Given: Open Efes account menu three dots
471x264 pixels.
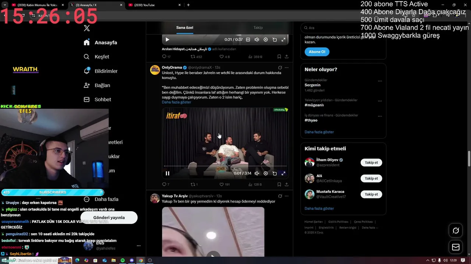Looking at the screenshot, I should click(139, 246).
